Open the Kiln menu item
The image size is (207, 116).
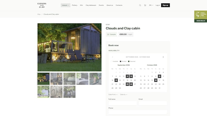click(x=82, y=5)
